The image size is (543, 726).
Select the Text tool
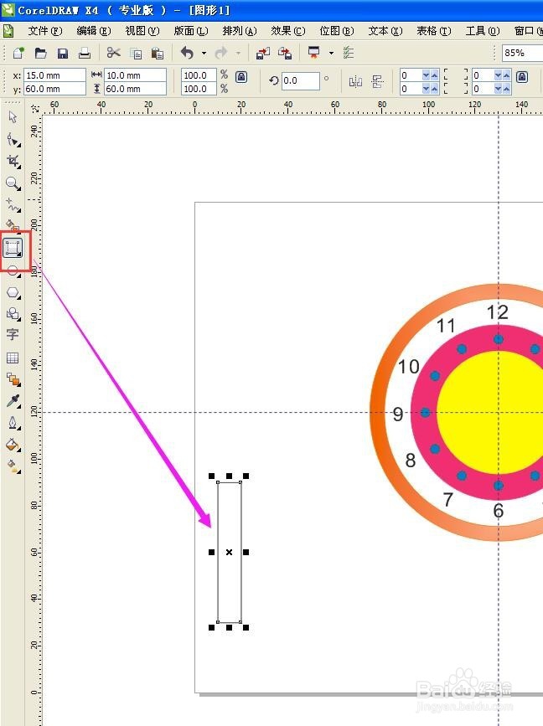pos(13,334)
